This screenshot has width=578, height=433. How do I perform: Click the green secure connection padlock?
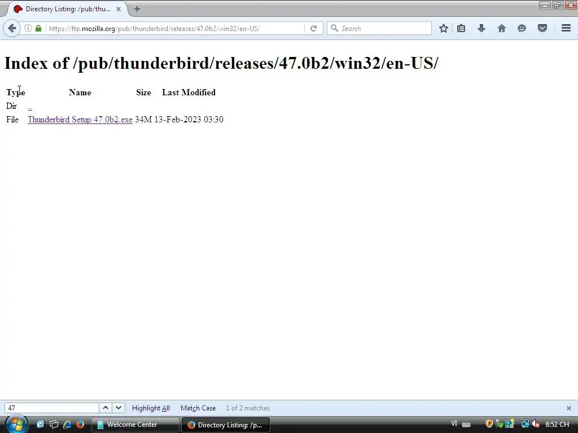pyautogui.click(x=38, y=28)
